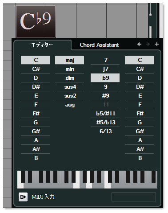This screenshot has height=213, width=168.
Task: Select root note F in first column
Action: coord(35,105)
